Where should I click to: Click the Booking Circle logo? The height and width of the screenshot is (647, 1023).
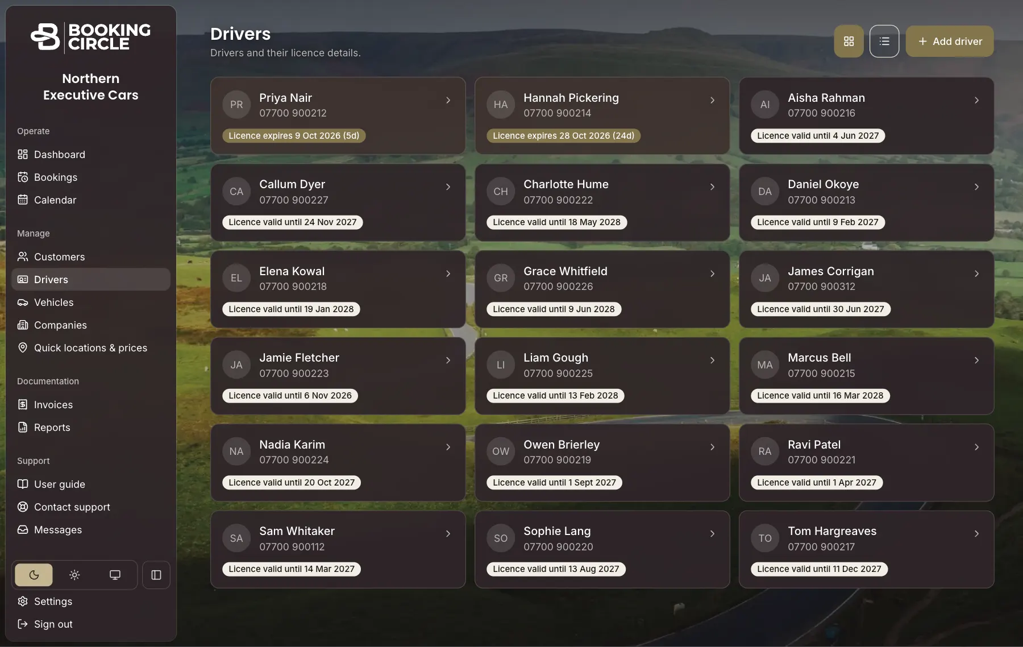91,38
